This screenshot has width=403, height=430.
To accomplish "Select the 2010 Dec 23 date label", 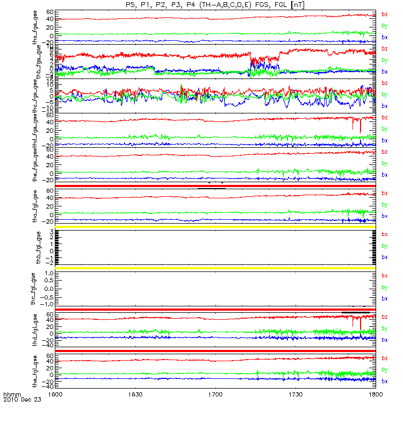I will [x=22, y=399].
